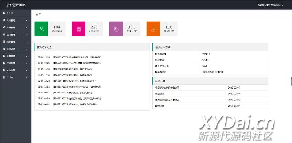This screenshot has width=292, height=143.
Task: Click the 50M upload size value
Action: click(x=204, y=66)
